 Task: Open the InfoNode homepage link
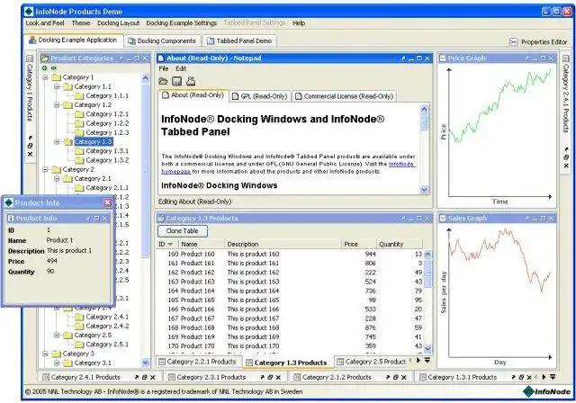click(401, 164)
